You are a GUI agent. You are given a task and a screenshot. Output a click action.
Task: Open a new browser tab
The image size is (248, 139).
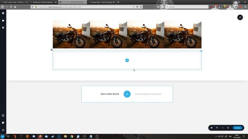coord(118,2)
